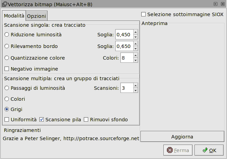Open the Modalità tab
The width and height of the screenshot is (227, 159).
click(x=14, y=16)
